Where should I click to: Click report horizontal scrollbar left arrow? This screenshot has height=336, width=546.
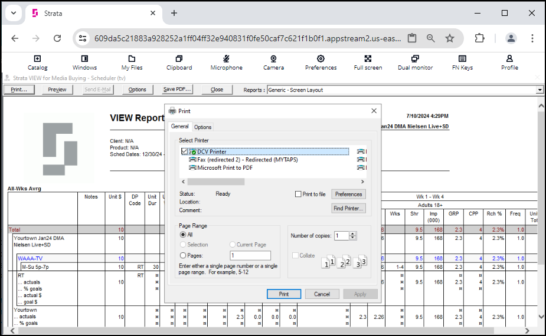pyautogui.click(x=12, y=331)
